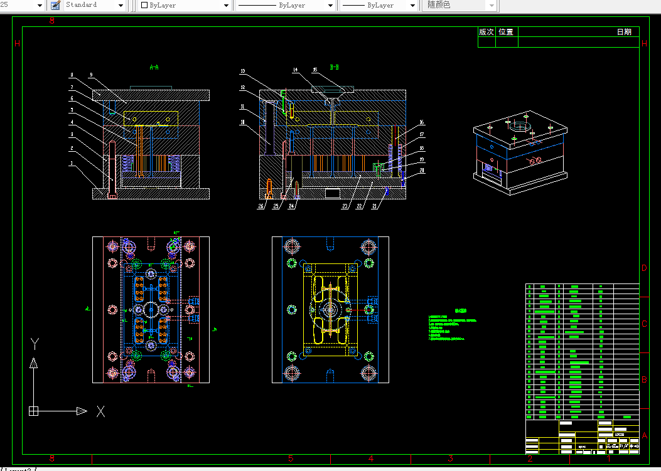
Task: Select part callout number 13 in section B-B
Action: click(243, 71)
